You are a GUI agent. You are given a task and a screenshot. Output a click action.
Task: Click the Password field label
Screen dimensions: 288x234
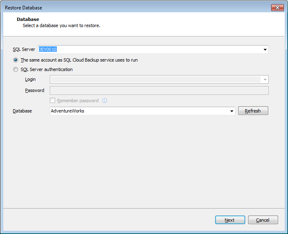(x=35, y=91)
